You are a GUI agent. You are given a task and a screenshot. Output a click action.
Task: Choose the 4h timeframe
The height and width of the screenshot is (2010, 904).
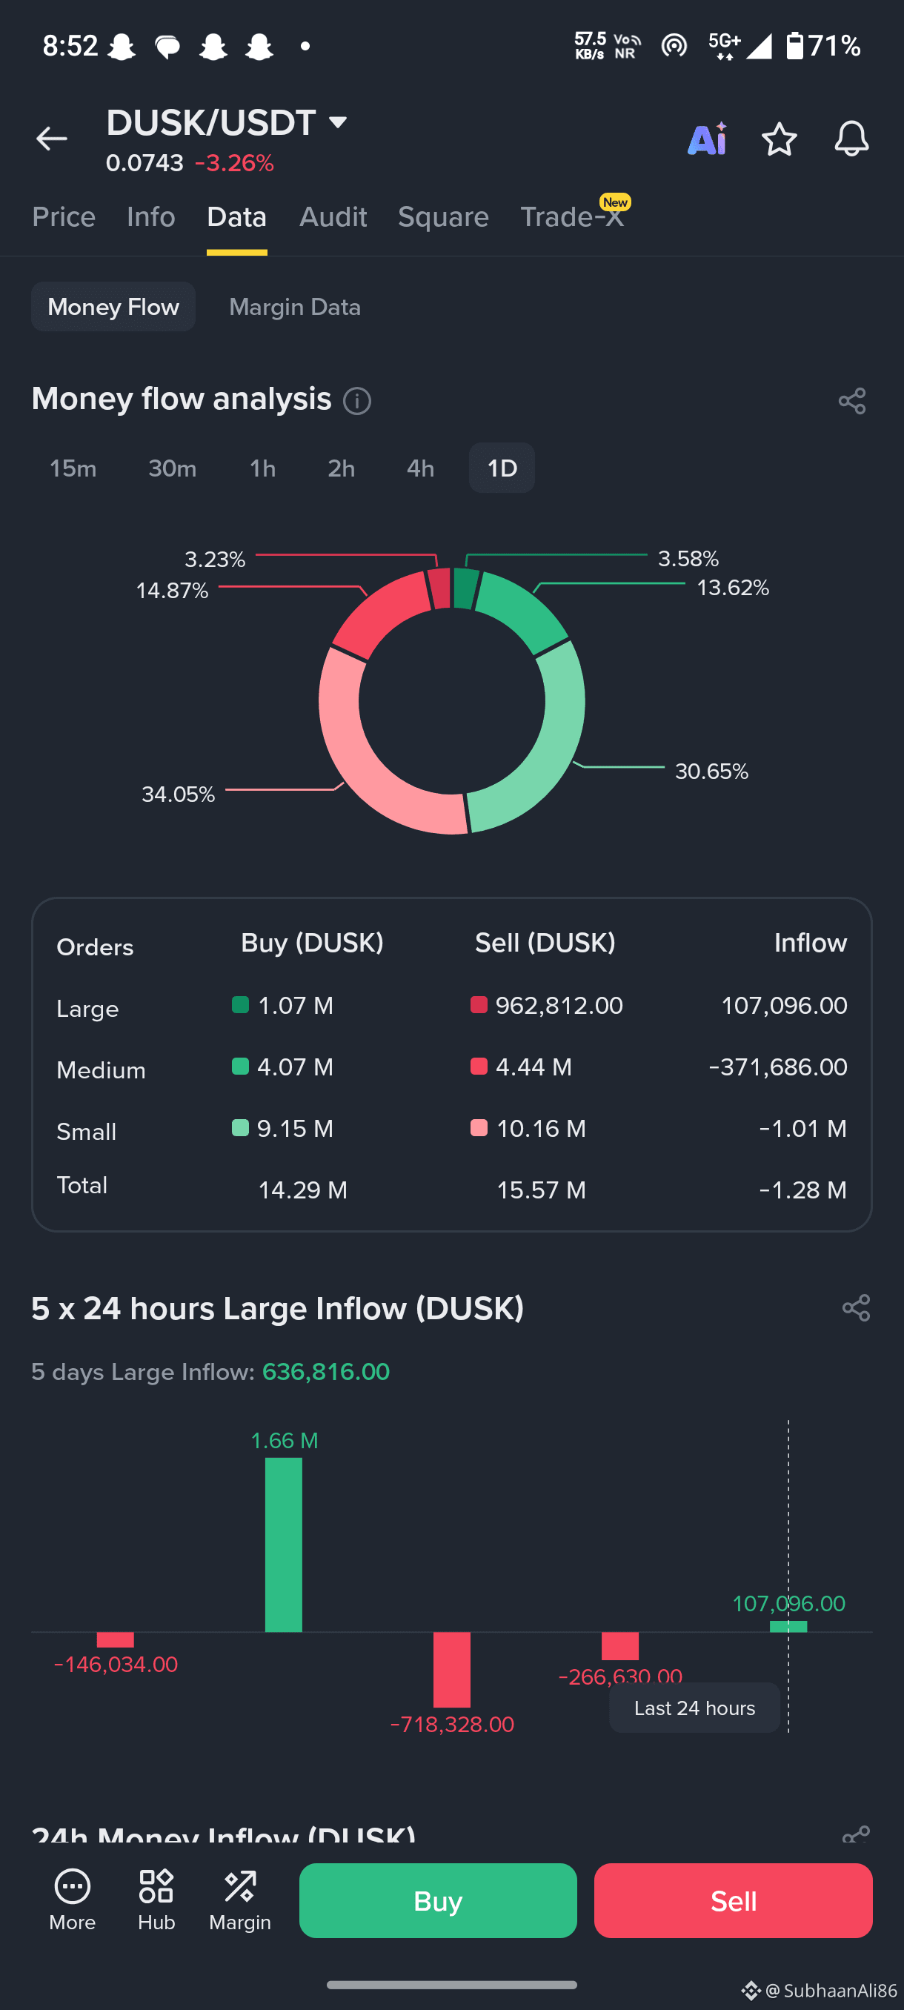click(420, 468)
